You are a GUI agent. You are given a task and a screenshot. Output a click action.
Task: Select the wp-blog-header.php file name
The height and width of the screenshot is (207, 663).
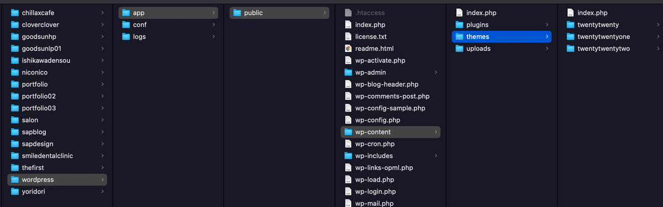(x=387, y=84)
